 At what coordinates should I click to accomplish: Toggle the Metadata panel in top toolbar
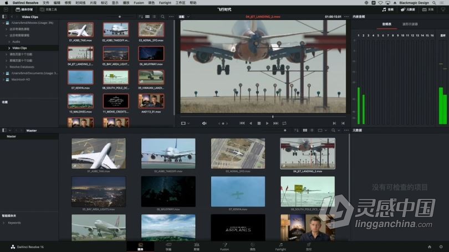(408, 9)
